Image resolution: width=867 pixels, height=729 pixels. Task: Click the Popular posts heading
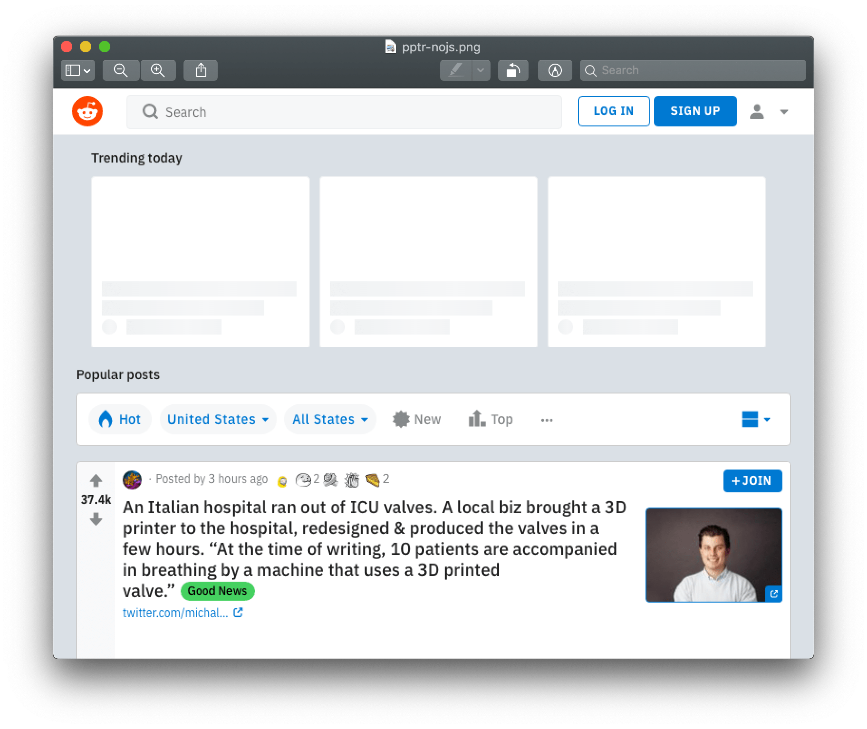(118, 374)
